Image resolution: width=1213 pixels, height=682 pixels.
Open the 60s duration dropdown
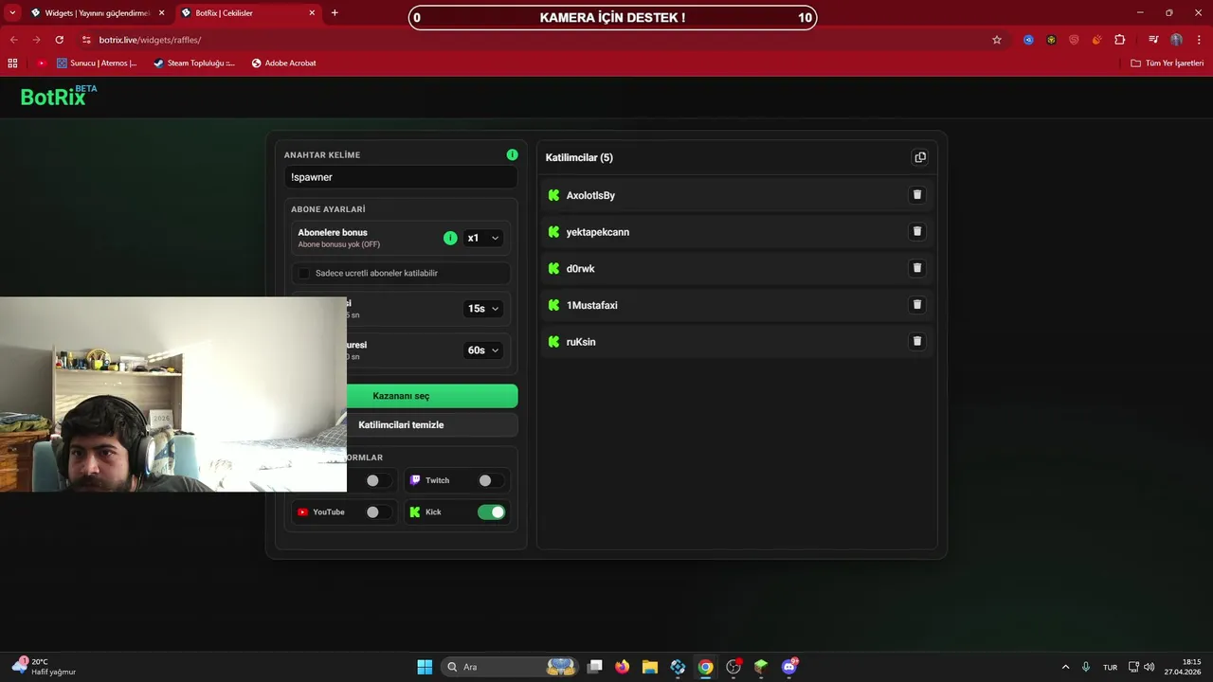483,350
